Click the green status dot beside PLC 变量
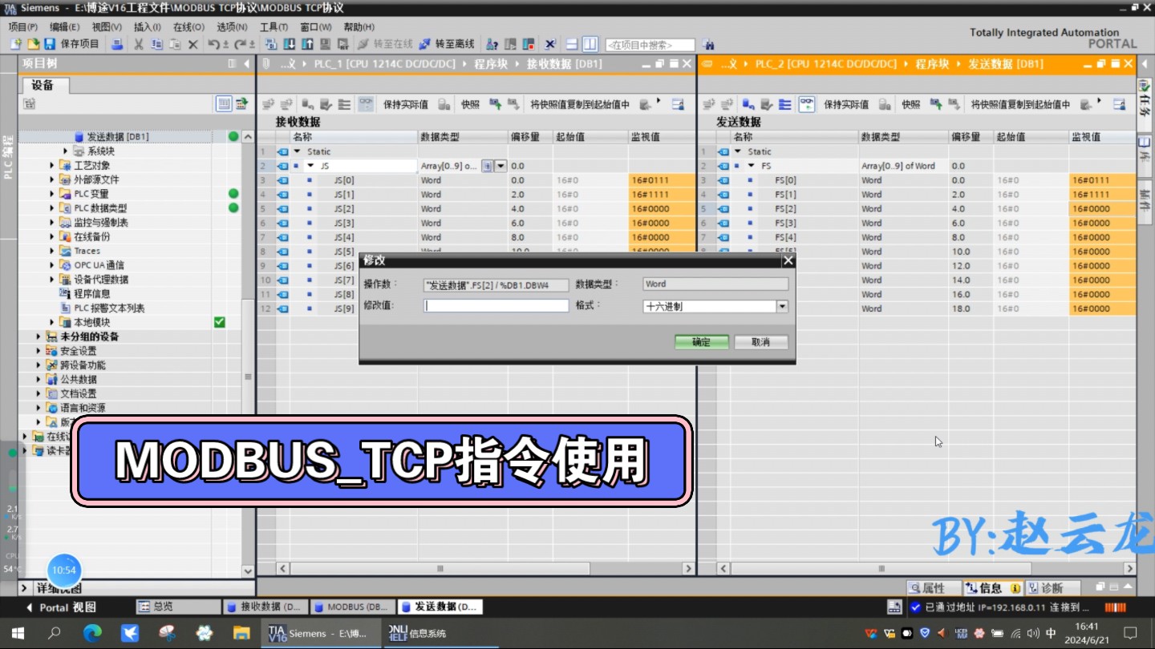The image size is (1155, 649). pyautogui.click(x=233, y=193)
